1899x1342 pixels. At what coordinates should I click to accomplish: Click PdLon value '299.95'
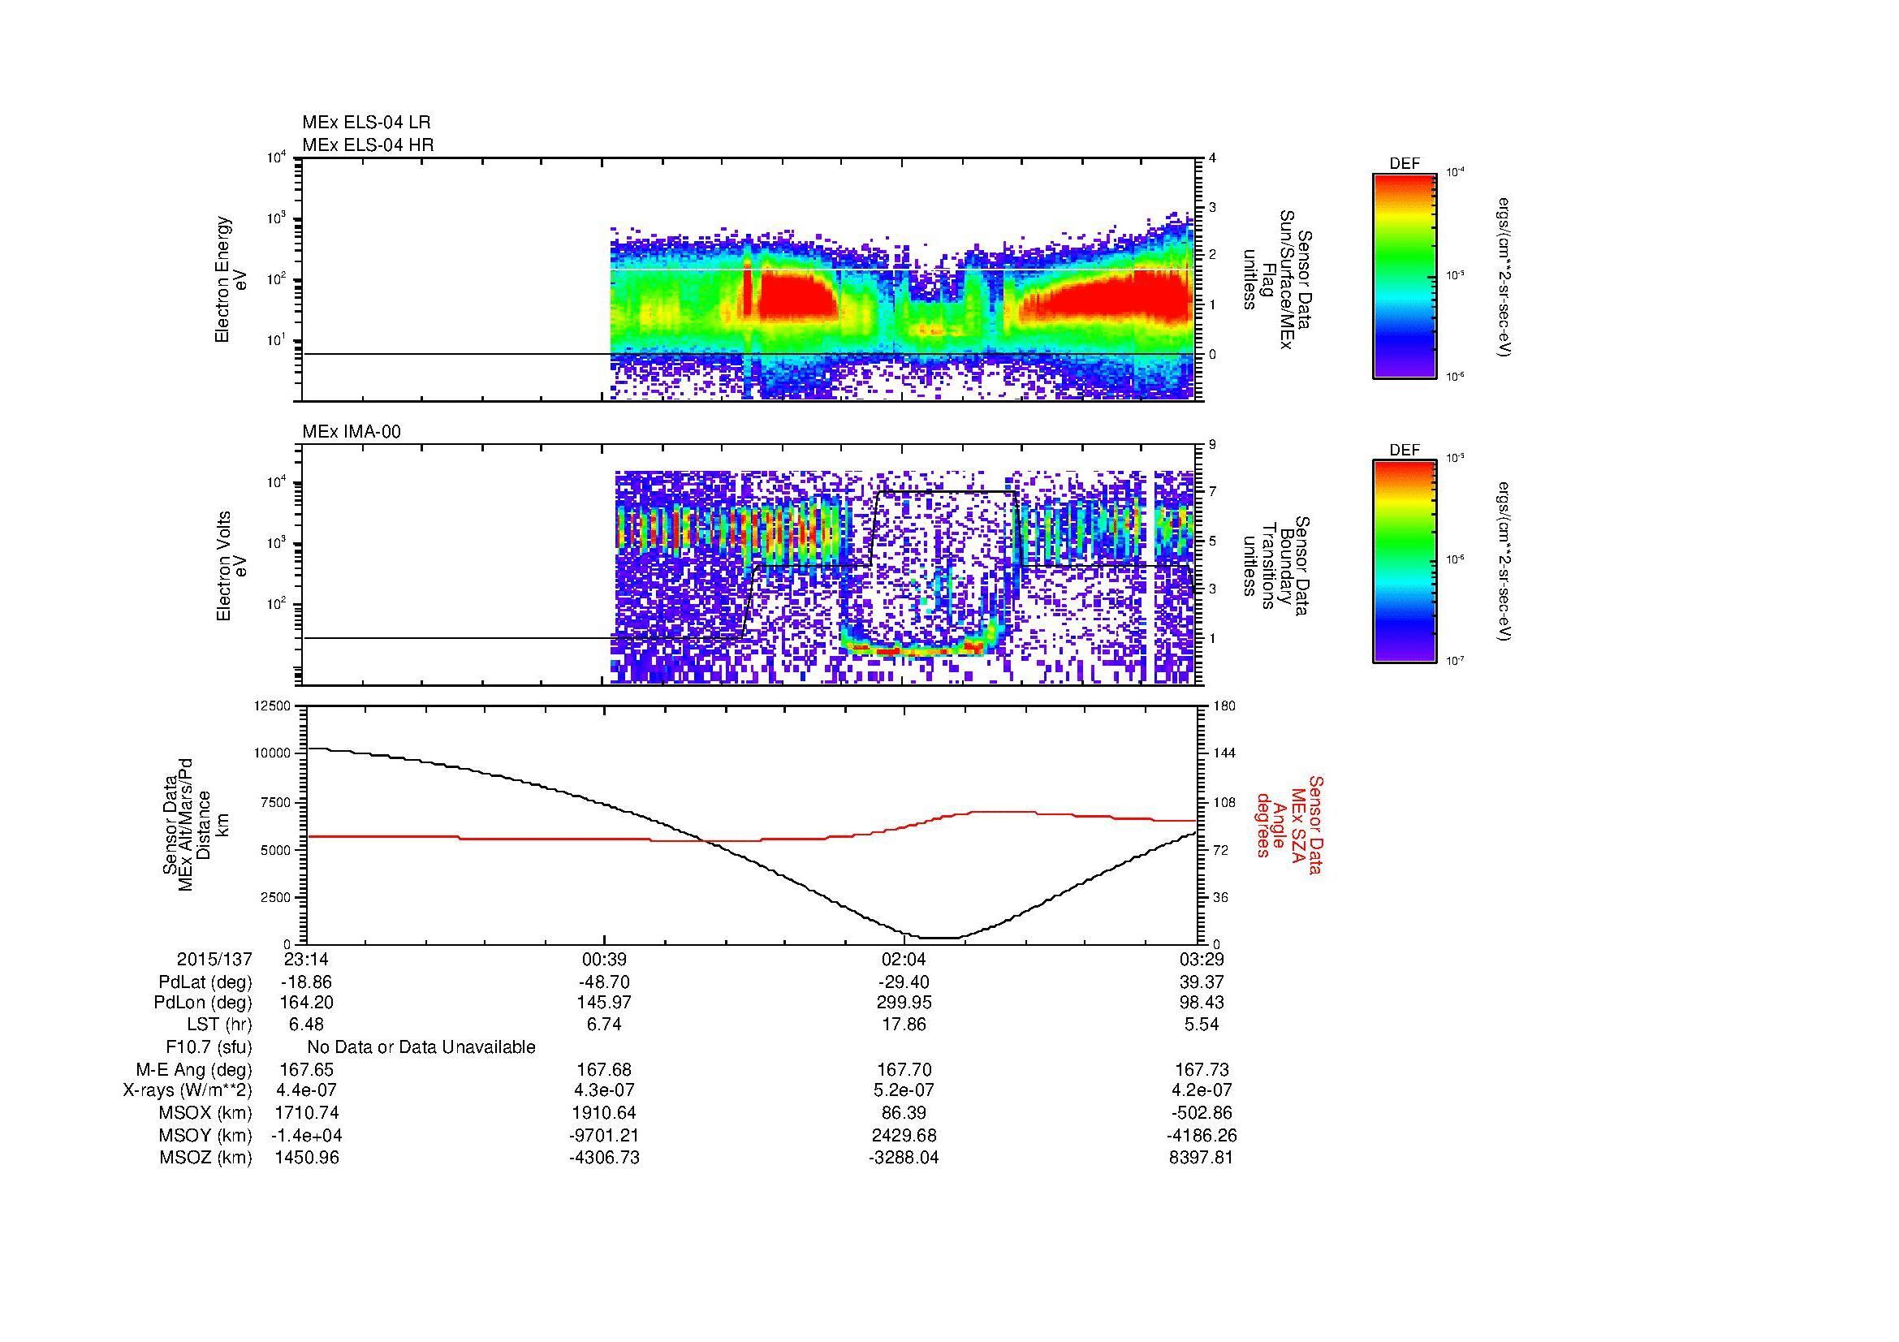point(904,1003)
